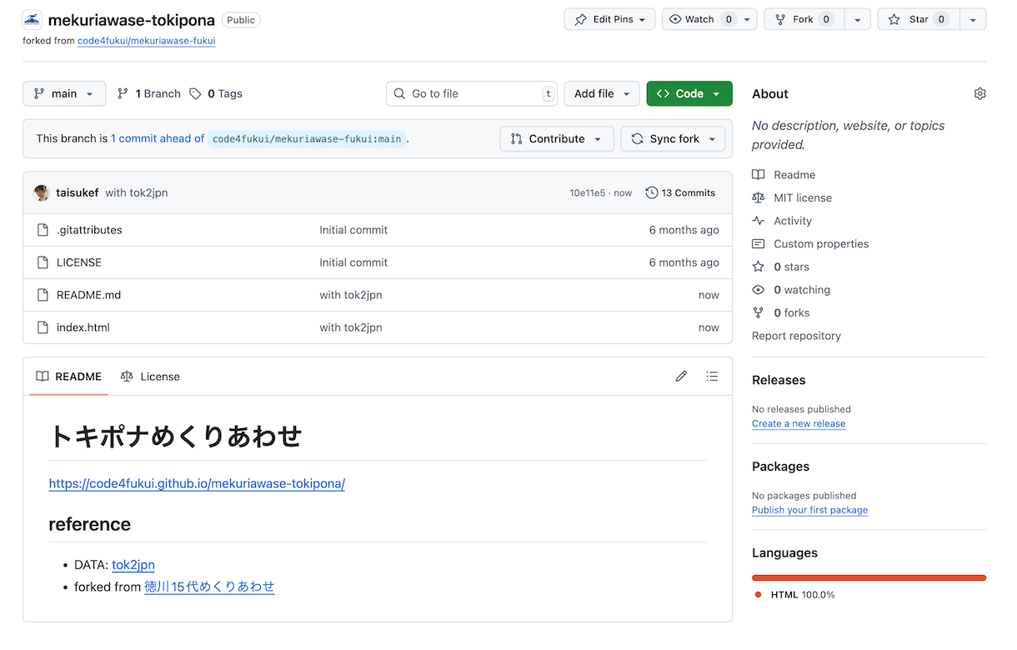The image size is (1017, 650).
Task: Fork the repository with the Fork button
Action: (x=804, y=19)
